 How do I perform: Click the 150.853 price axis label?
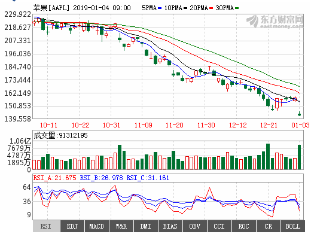18,106
